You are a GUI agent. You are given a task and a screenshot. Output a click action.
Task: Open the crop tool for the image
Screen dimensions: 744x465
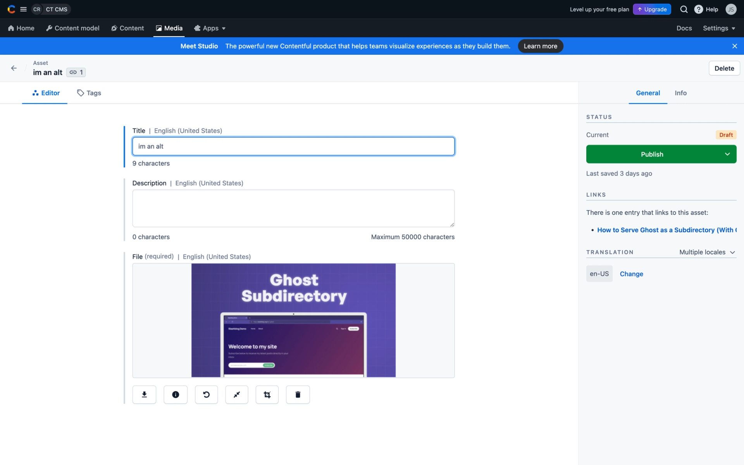[267, 394]
